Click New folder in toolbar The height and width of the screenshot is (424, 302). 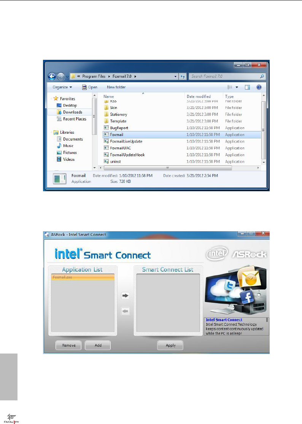116,87
